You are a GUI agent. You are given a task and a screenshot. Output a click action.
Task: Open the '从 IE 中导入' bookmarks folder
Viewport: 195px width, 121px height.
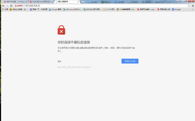point(109,9)
